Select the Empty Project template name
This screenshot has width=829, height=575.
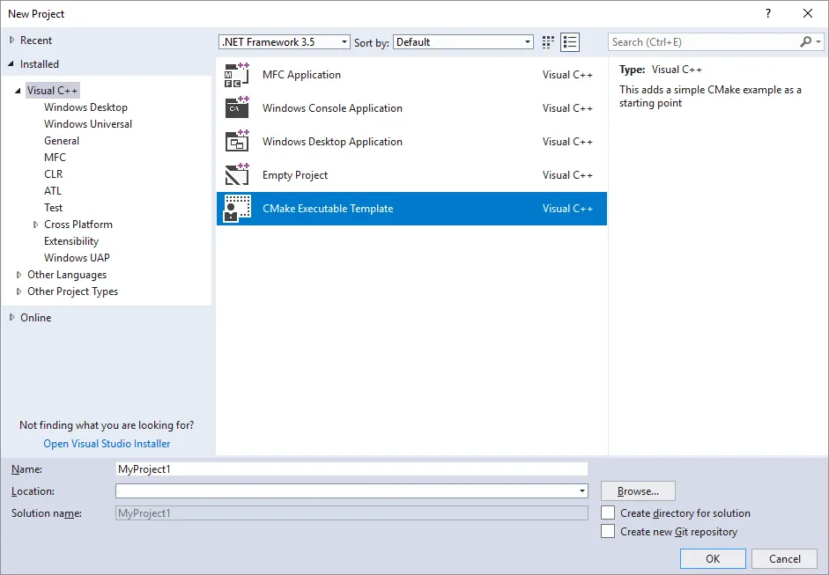[x=295, y=175]
